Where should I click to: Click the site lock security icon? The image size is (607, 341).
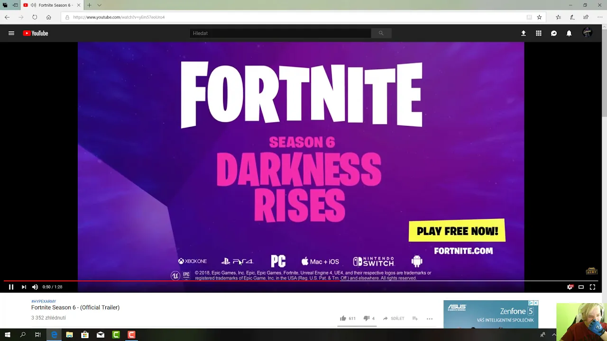pos(67,17)
